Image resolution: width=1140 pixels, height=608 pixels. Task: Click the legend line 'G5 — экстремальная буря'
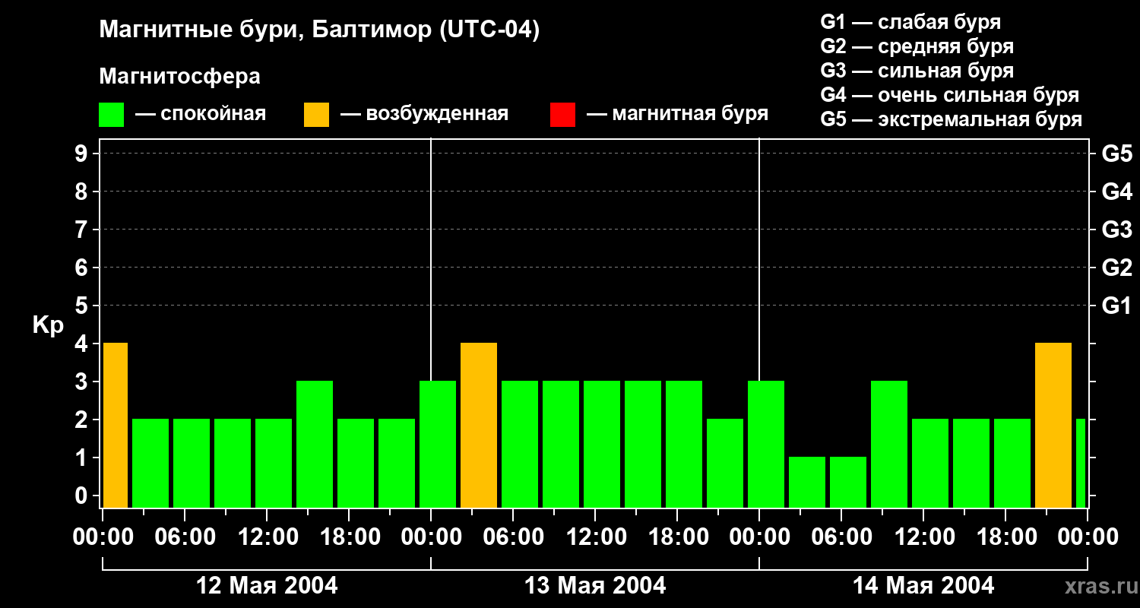(x=952, y=119)
